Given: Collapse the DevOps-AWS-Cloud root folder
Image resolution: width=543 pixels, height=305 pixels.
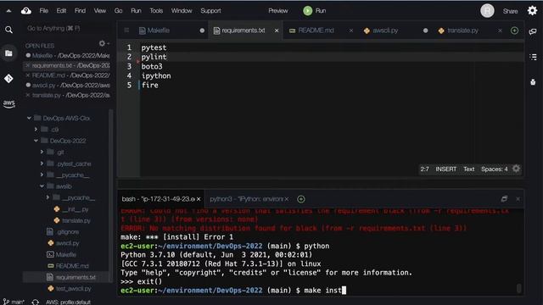Looking at the screenshot, I should click(x=29, y=118).
